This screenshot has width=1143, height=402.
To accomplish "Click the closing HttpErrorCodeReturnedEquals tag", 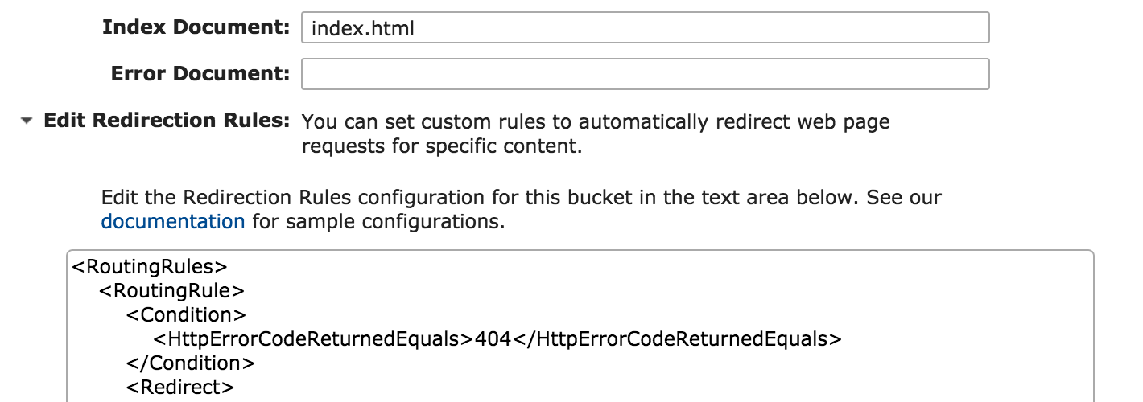I will pyautogui.click(x=676, y=338).
